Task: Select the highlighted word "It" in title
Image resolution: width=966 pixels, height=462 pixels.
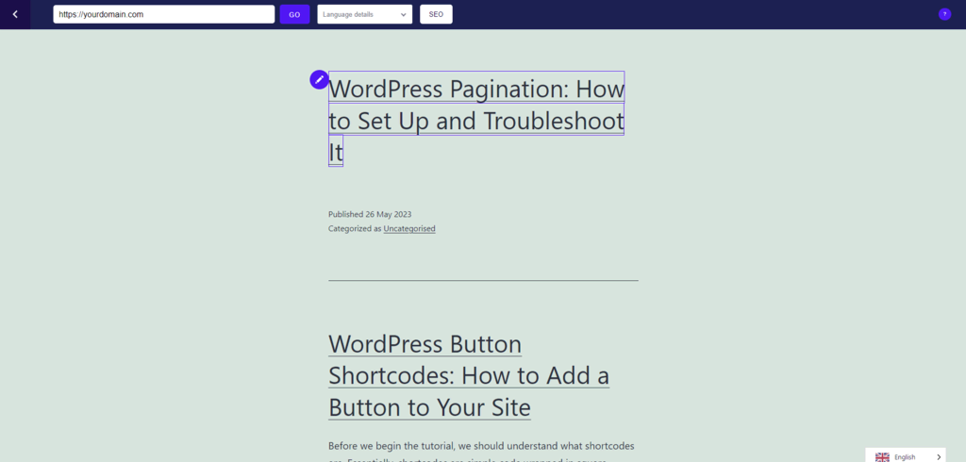Action: click(336, 152)
